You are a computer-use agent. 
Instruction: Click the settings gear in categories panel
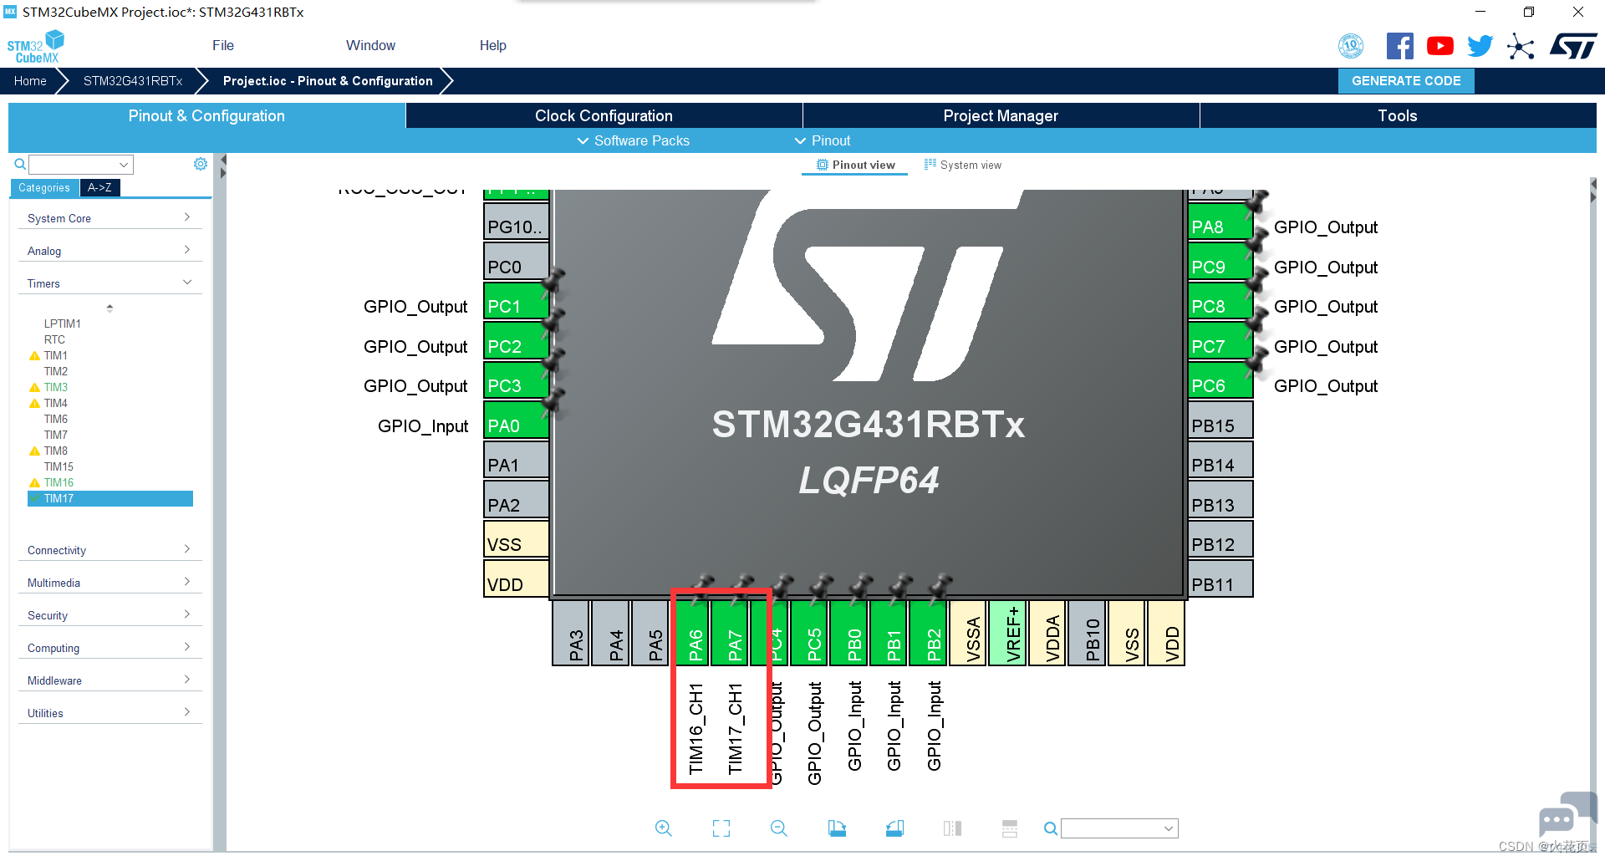tap(201, 164)
